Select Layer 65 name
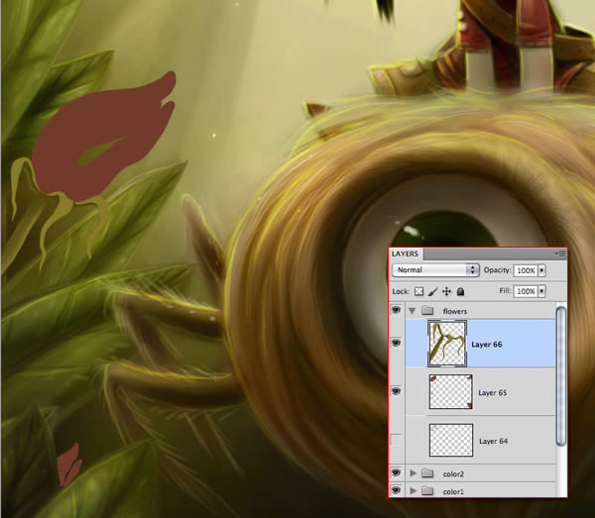 pos(492,392)
